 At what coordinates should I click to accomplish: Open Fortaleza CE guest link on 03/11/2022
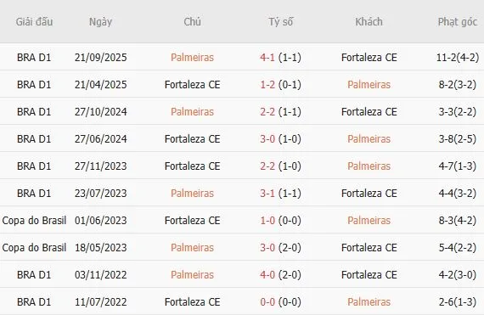[369, 274]
